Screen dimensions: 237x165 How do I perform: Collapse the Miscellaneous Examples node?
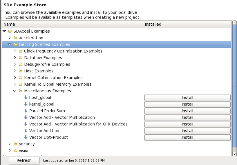click(x=15, y=91)
